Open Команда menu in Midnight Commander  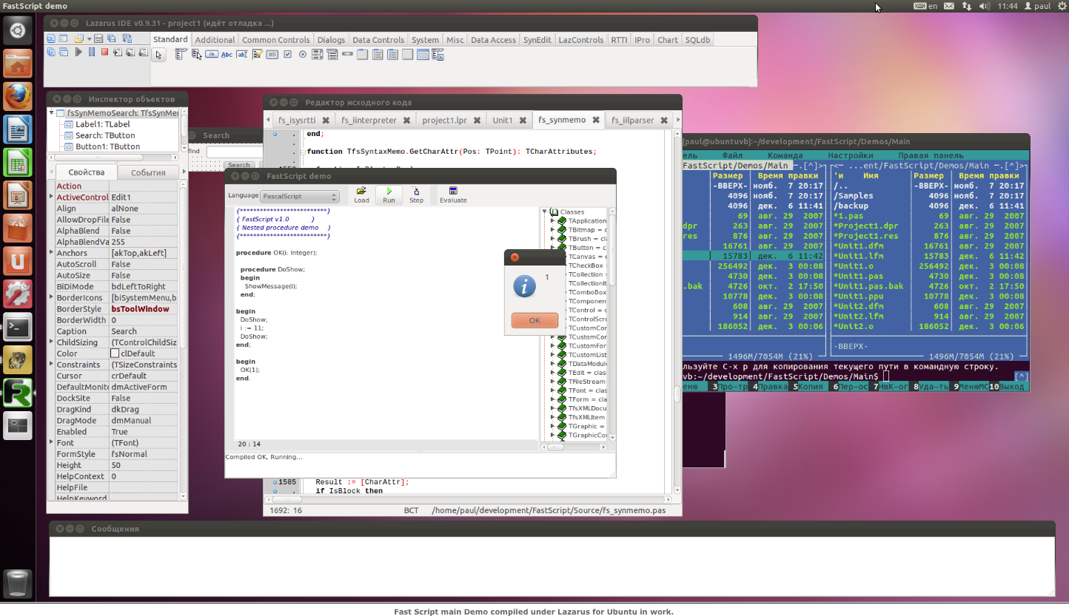pyautogui.click(x=785, y=156)
